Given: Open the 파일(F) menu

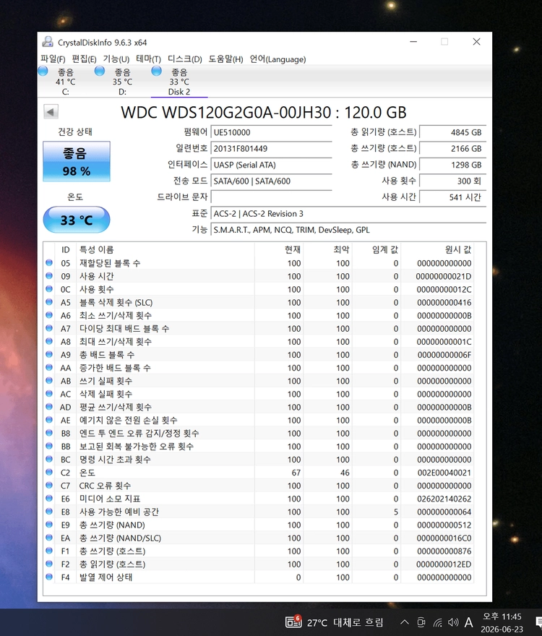Looking at the screenshot, I should pyautogui.click(x=53, y=59).
